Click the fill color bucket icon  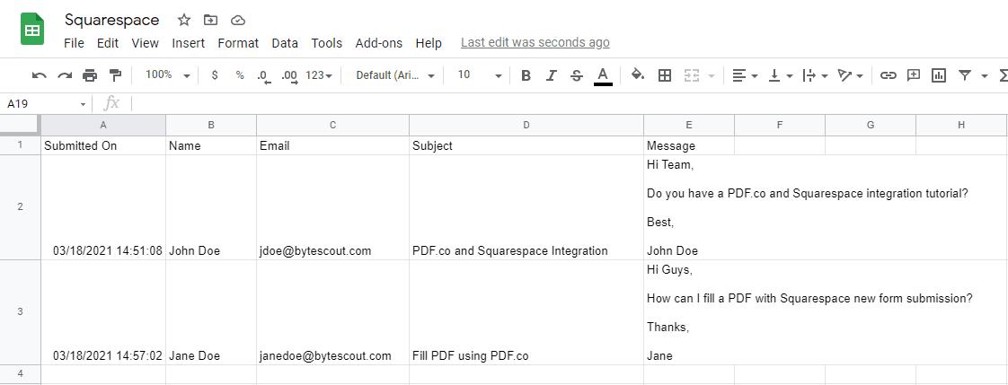click(x=638, y=75)
